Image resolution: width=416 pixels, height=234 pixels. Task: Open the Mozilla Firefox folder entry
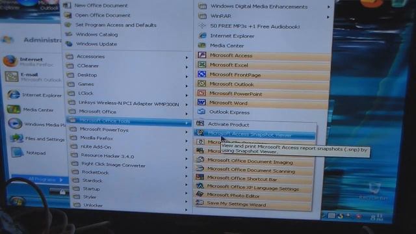pyautogui.click(x=129, y=138)
